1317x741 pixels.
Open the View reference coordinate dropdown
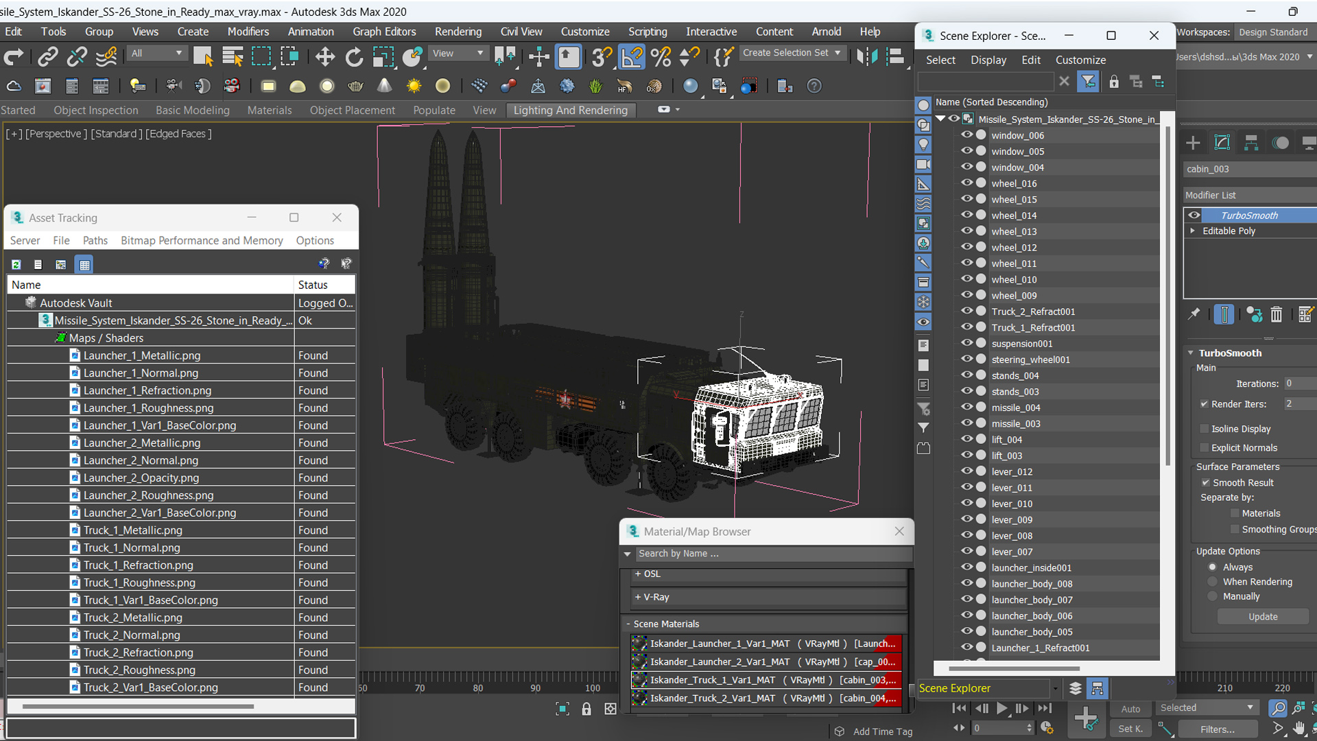(x=458, y=53)
